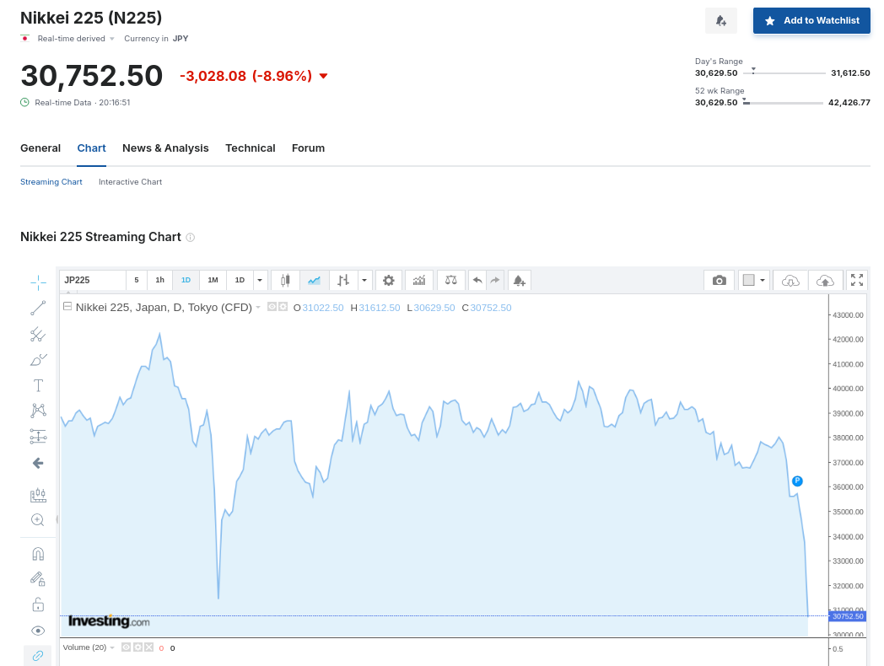Click the blue P marker on chart
This screenshot has height=666, width=884.
point(797,481)
